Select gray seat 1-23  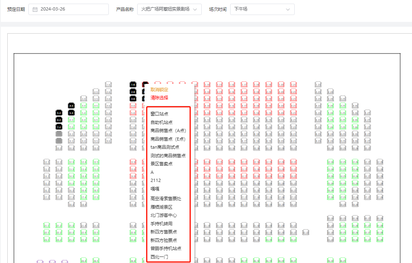[318, 85]
